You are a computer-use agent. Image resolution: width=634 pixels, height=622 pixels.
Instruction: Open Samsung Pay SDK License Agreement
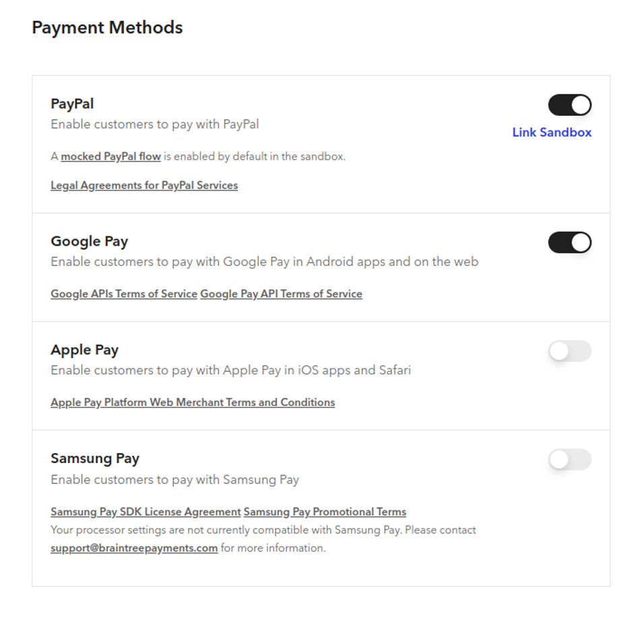[x=146, y=512]
